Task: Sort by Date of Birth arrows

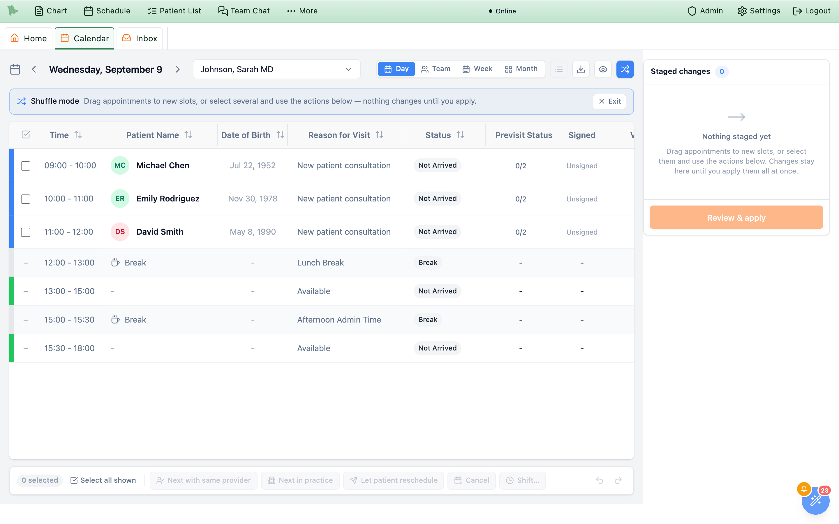Action: point(280,135)
